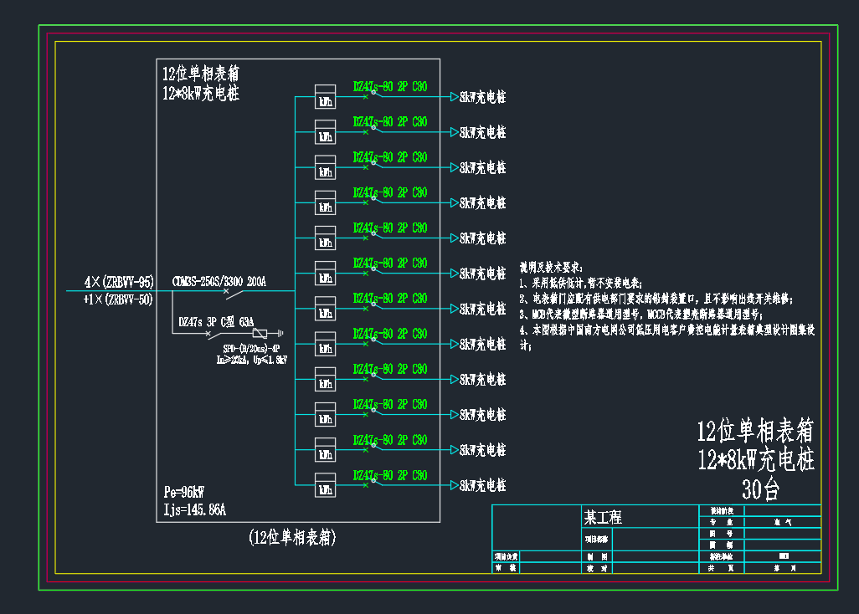
Task: Select the topmost "8kW充电桩" output label
Action: pos(482,97)
